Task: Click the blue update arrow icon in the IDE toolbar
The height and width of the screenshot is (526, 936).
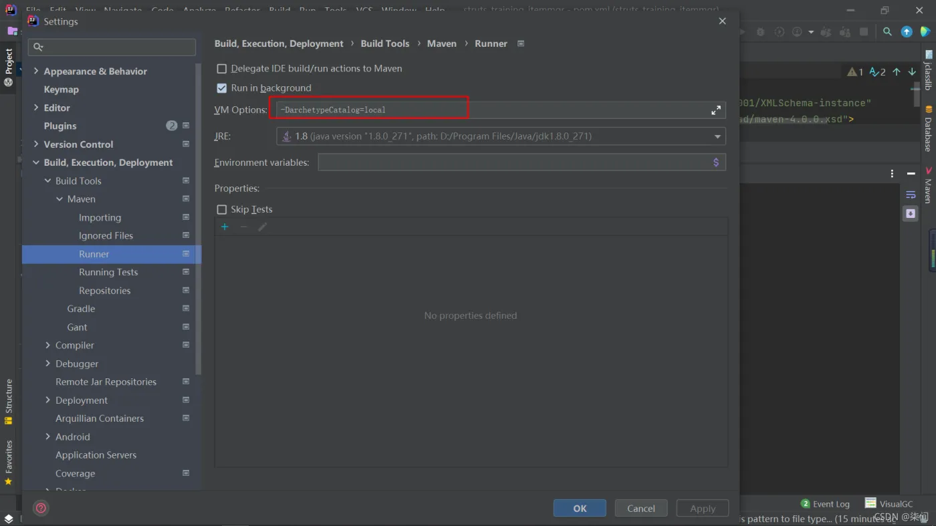Action: pos(907,32)
